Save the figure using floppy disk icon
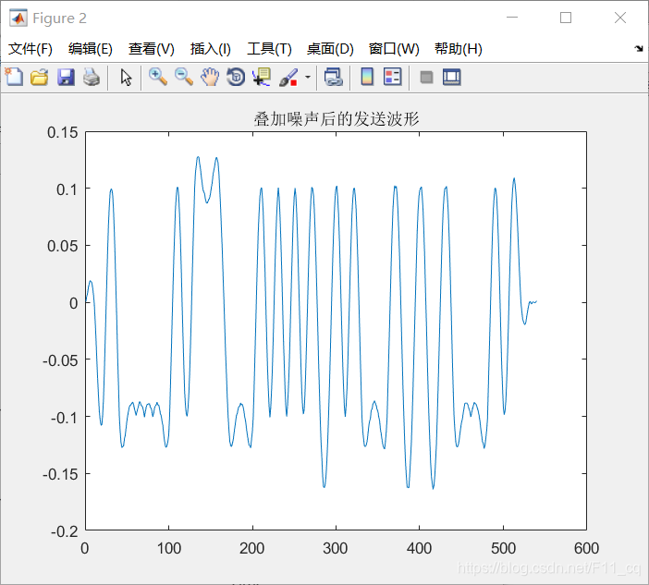 pos(66,77)
